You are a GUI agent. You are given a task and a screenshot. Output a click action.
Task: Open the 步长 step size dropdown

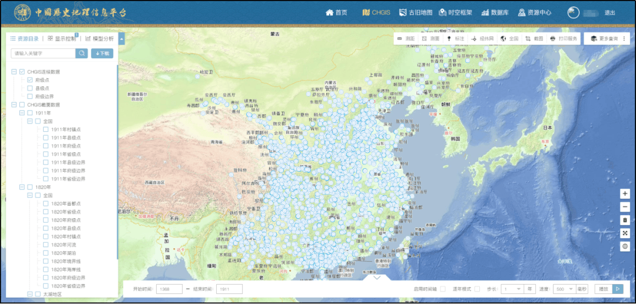pyautogui.click(x=512, y=289)
